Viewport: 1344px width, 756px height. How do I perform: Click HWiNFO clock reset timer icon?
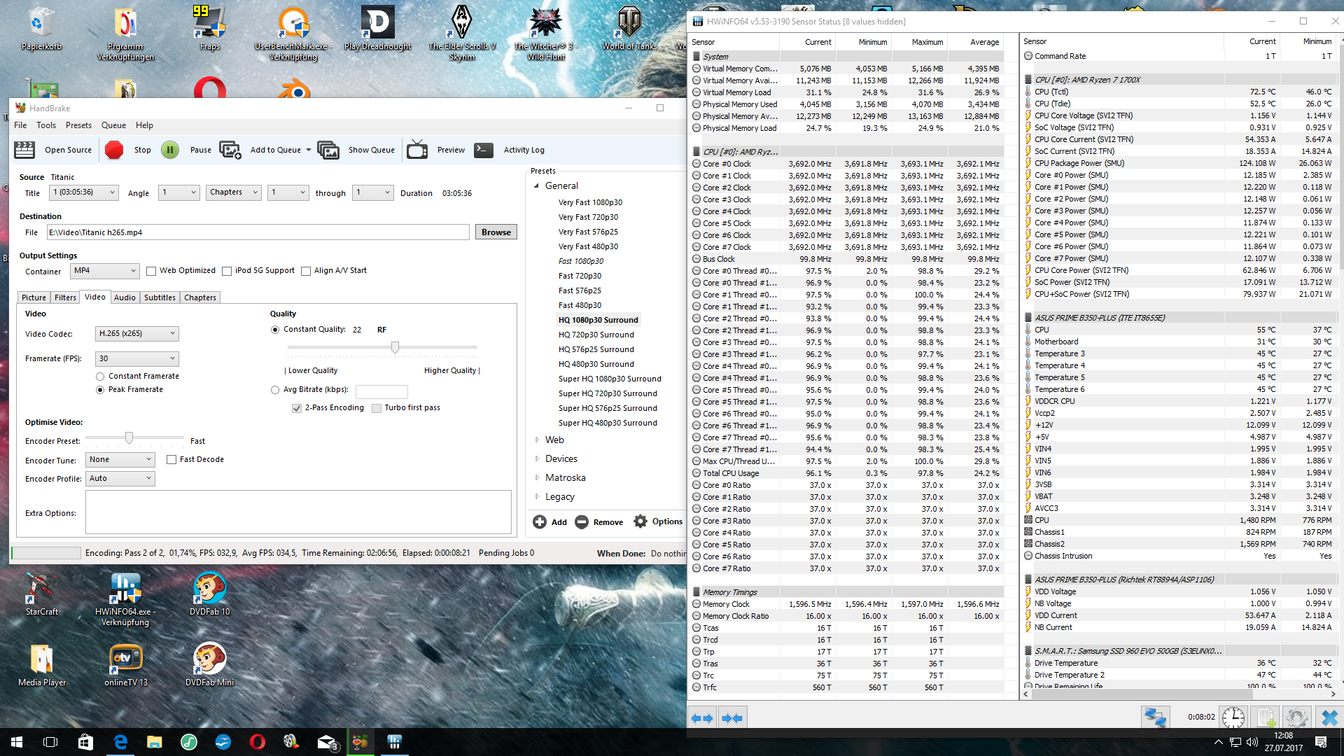(x=1233, y=717)
